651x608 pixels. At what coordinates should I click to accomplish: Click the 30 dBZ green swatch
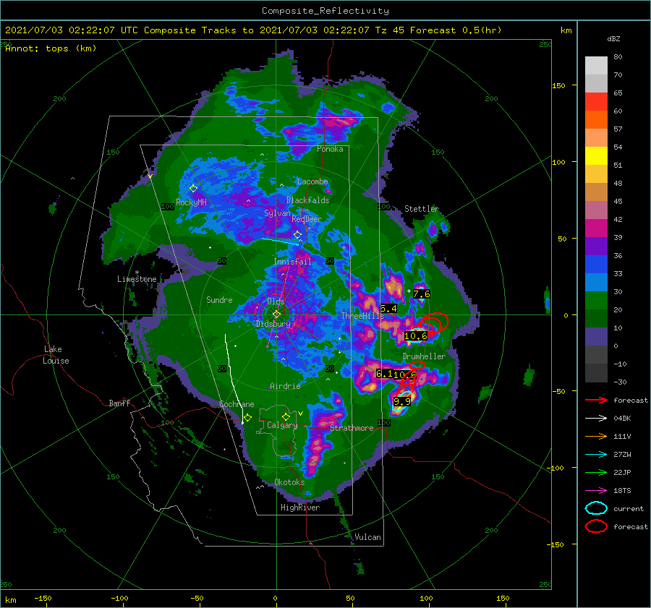pyautogui.click(x=596, y=301)
